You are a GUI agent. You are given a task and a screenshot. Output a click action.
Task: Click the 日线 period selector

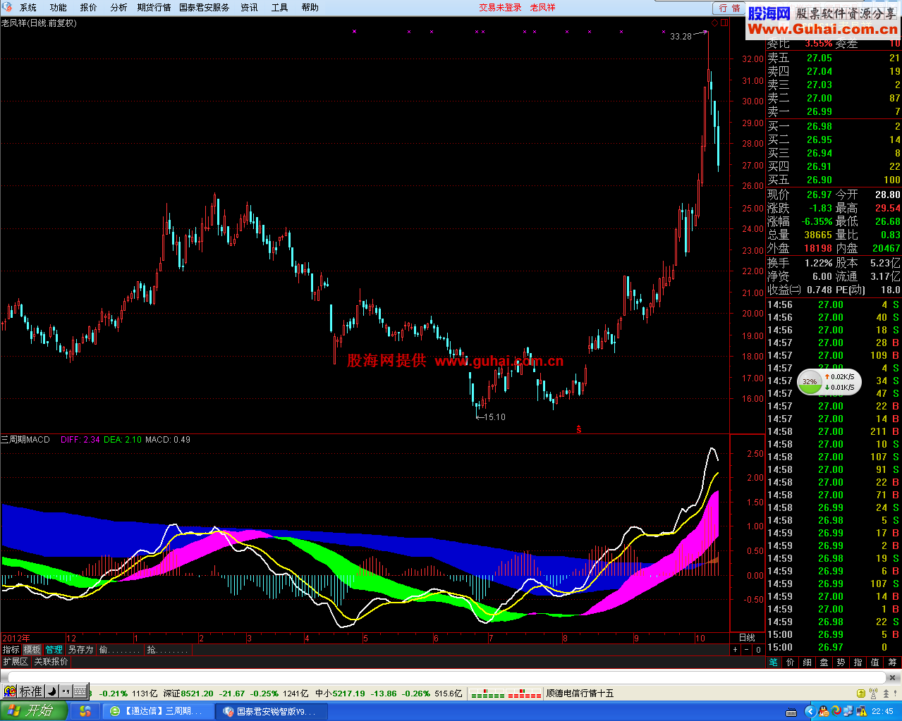(x=747, y=638)
